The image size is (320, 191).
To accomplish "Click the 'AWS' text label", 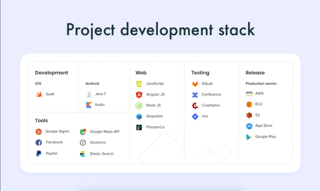I will [x=259, y=93].
